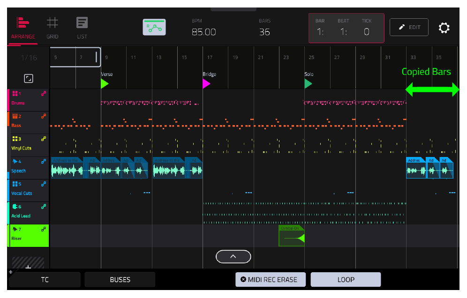Toggle automation icon on Drums track
Screen dimensions: 467x298
(x=44, y=94)
